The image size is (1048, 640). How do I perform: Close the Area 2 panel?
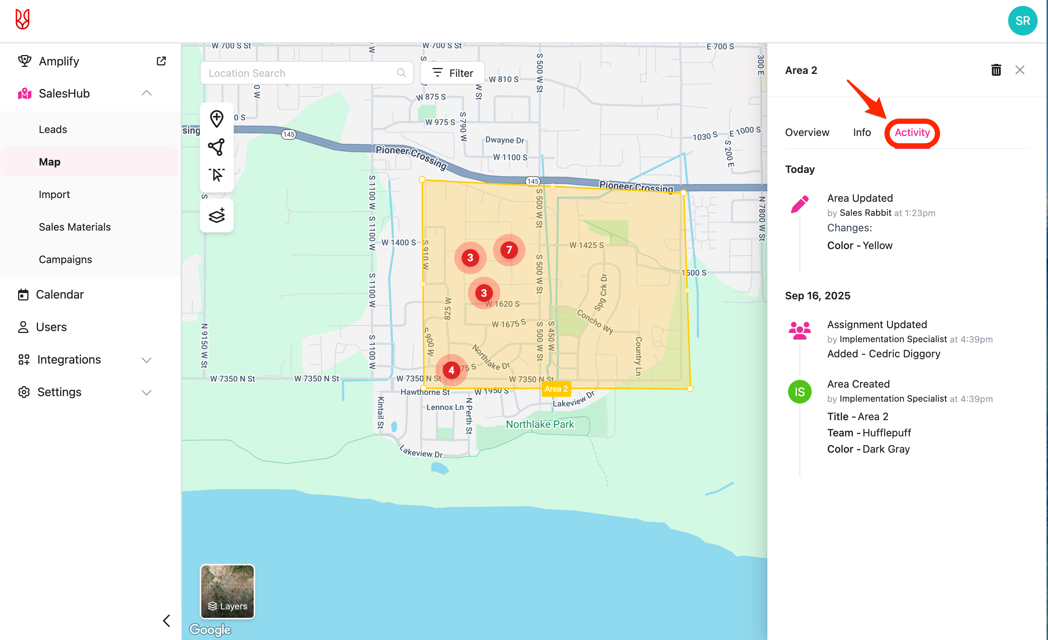pos(1020,70)
